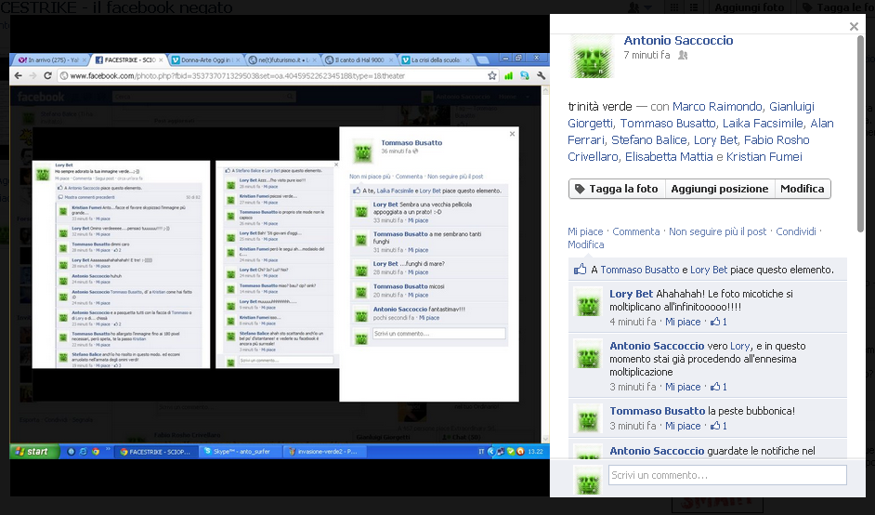This screenshot has width=875, height=515.
Task: Click the 'Aggiungi posizione' button
Action: [x=719, y=189]
